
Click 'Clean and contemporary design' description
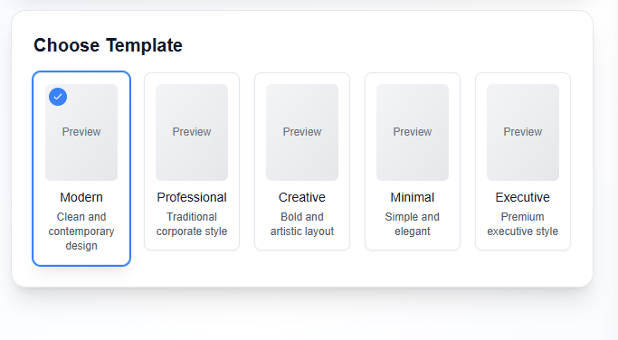(81, 231)
